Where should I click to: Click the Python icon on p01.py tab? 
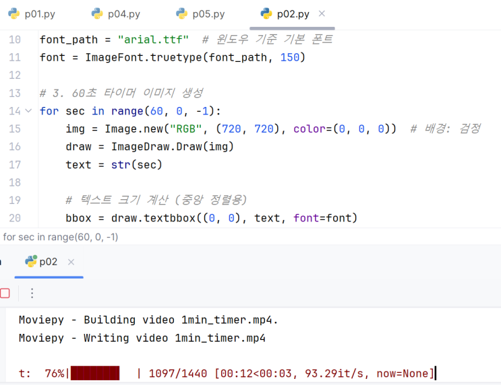[13, 13]
